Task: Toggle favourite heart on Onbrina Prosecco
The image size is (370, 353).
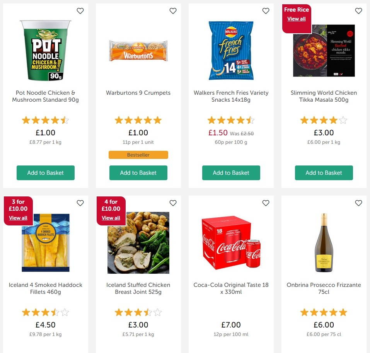Action: (358, 203)
